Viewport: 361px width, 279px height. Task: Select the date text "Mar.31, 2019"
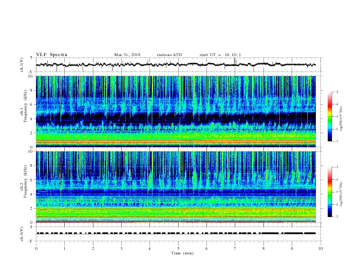[127, 55]
